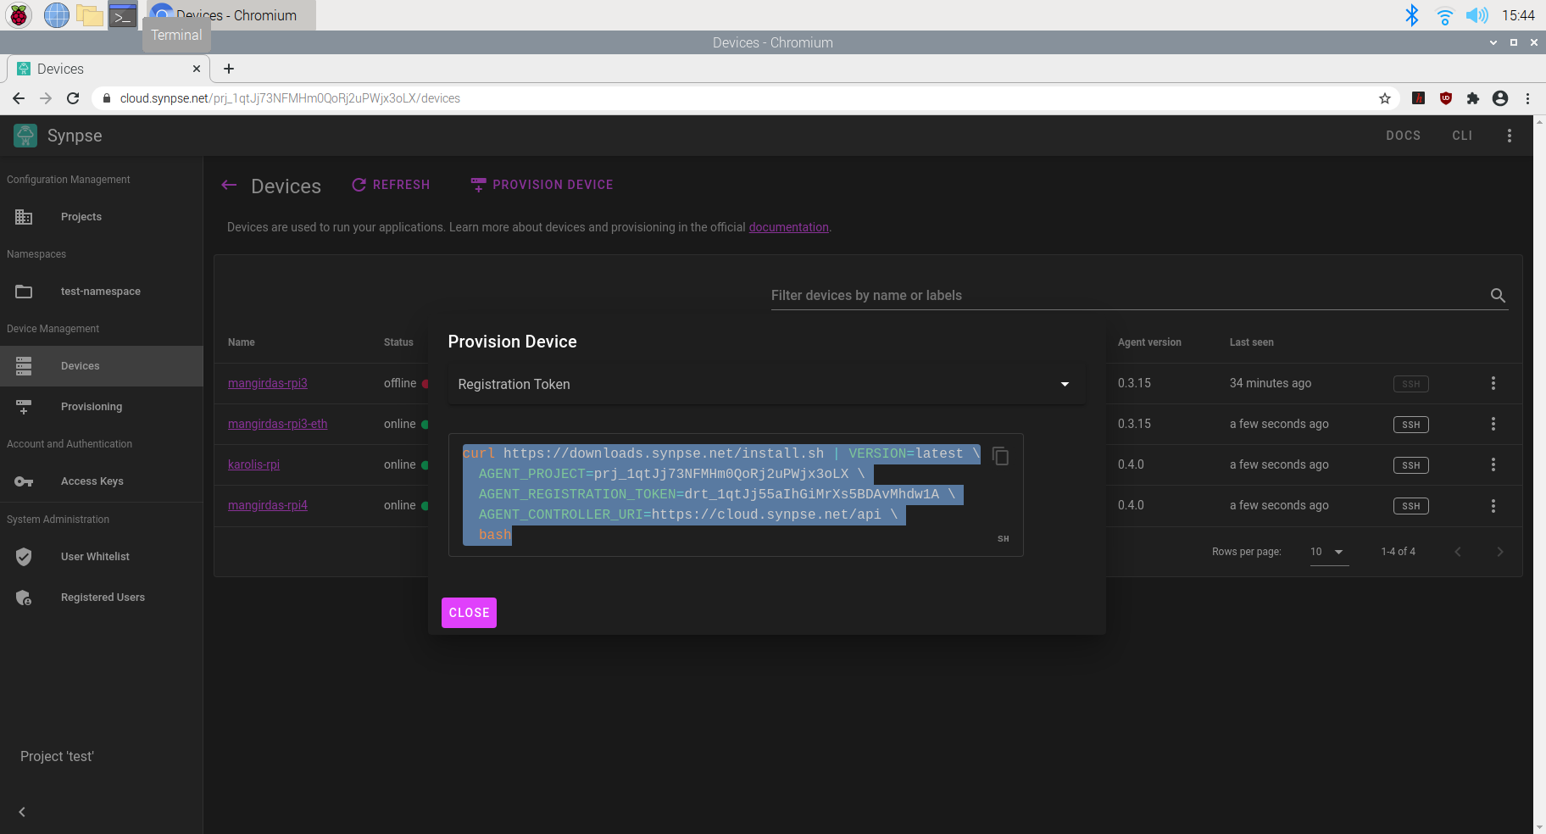Click the CLOSE button in the dialog
Screen dimensions: 1546x834
point(469,612)
